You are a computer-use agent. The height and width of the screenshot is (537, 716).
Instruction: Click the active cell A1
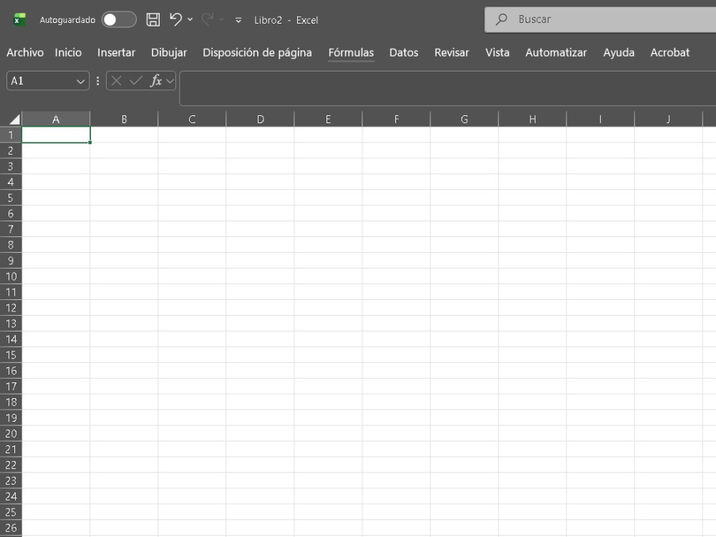[x=56, y=135]
